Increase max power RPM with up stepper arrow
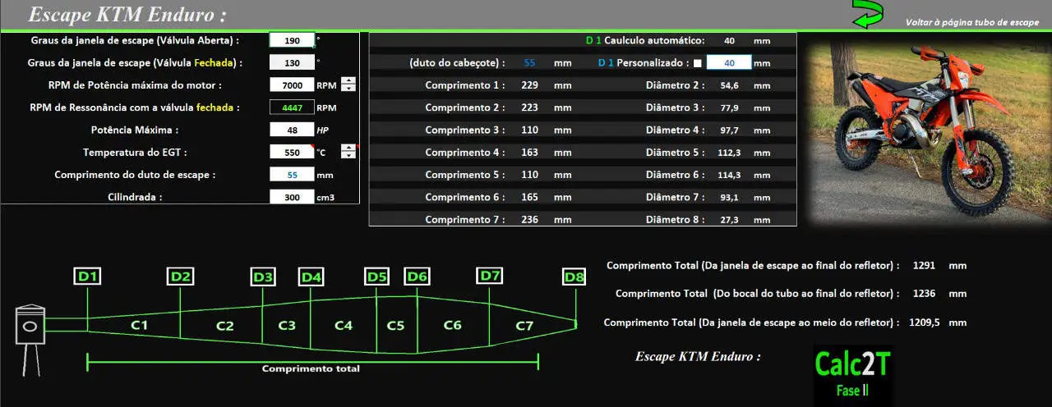The width and height of the screenshot is (1052, 407). coord(348,80)
